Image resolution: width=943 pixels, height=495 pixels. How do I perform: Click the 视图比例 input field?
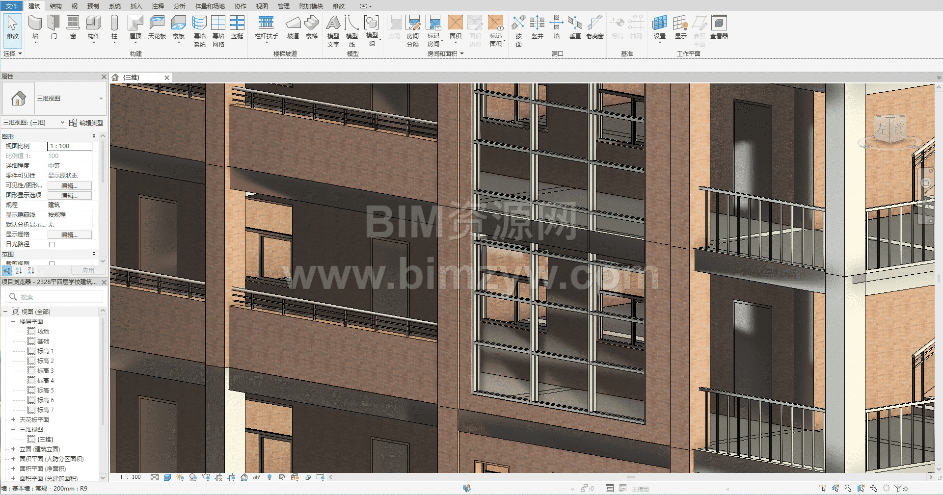point(70,146)
